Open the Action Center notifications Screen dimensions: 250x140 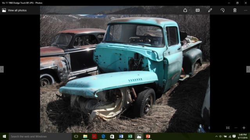pyautogui.click(x=234, y=136)
